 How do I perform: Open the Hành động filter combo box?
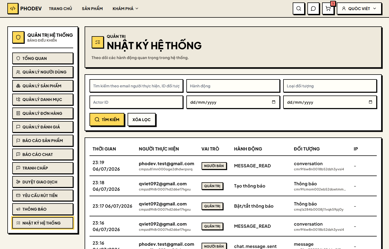click(233, 86)
